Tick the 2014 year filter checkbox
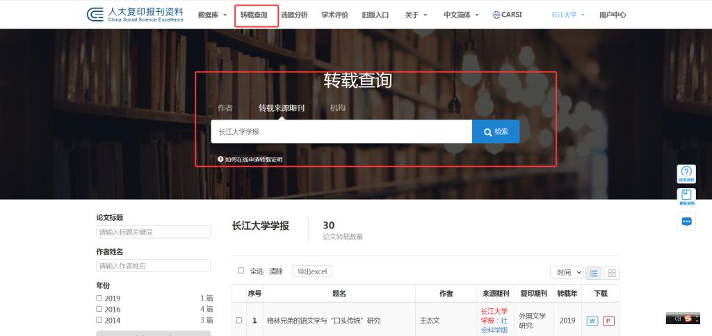This screenshot has width=712, height=336. (x=99, y=319)
